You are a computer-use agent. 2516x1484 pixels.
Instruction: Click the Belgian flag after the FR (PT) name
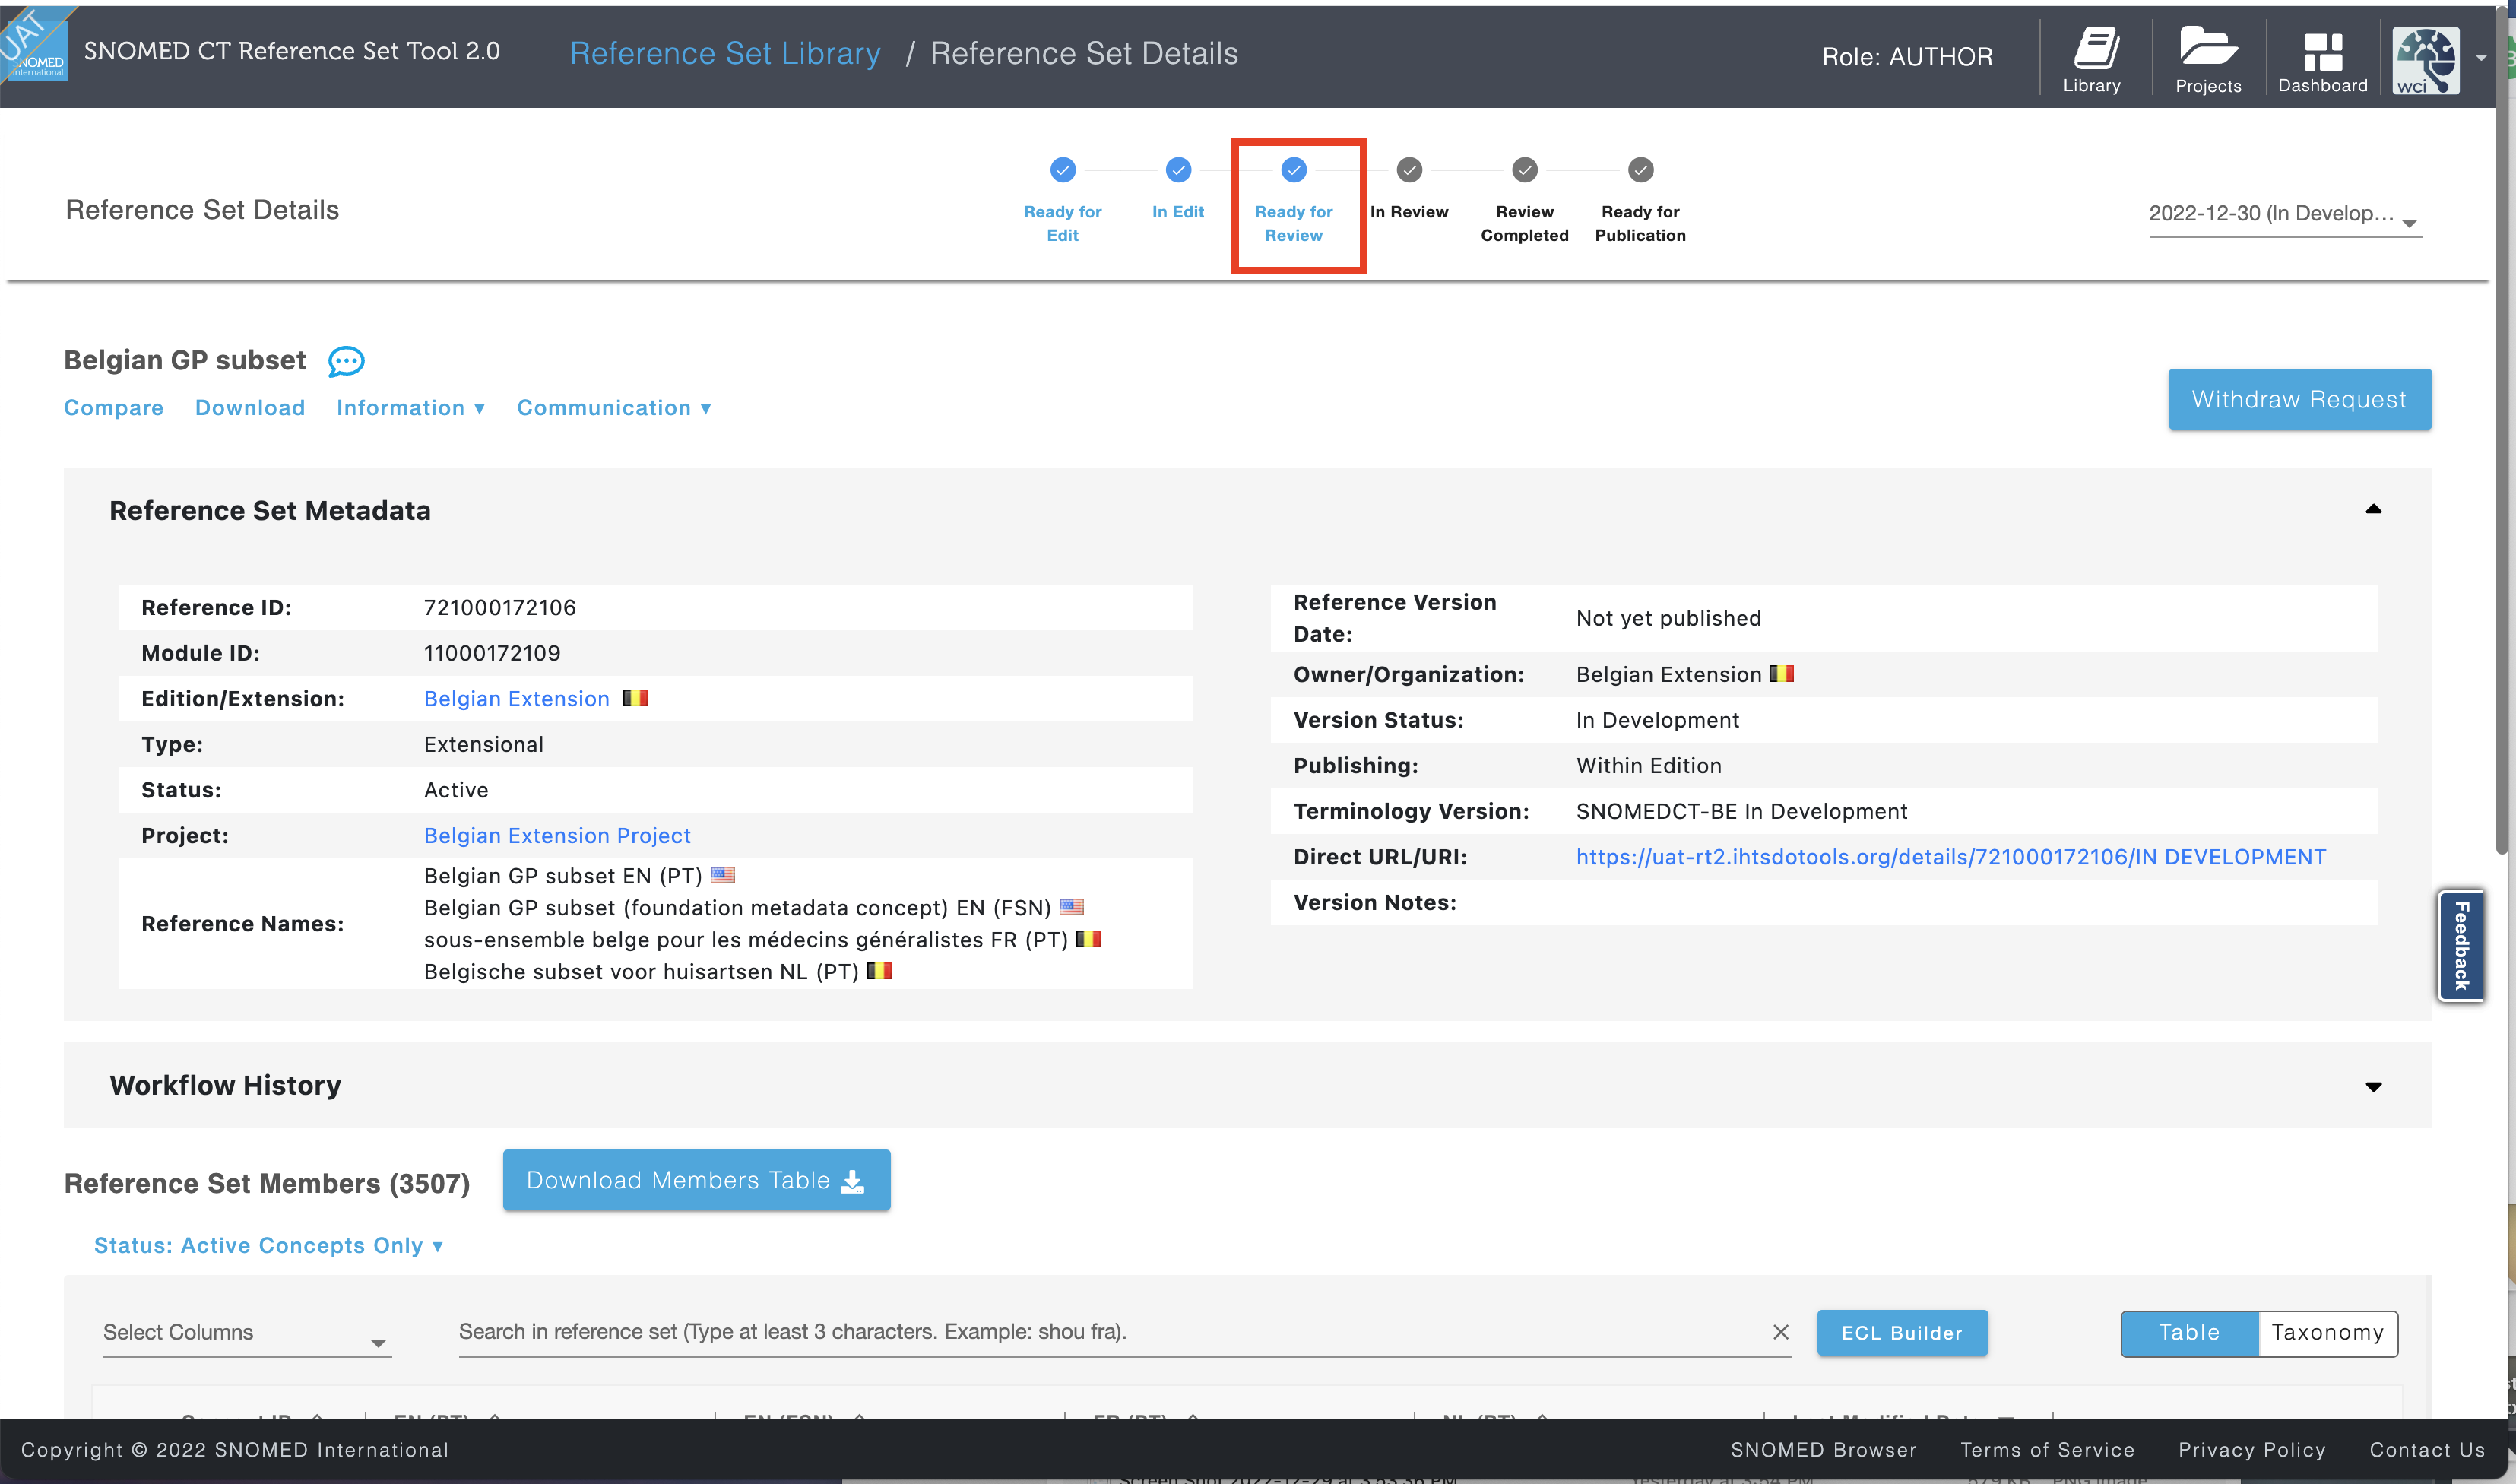coord(1088,939)
